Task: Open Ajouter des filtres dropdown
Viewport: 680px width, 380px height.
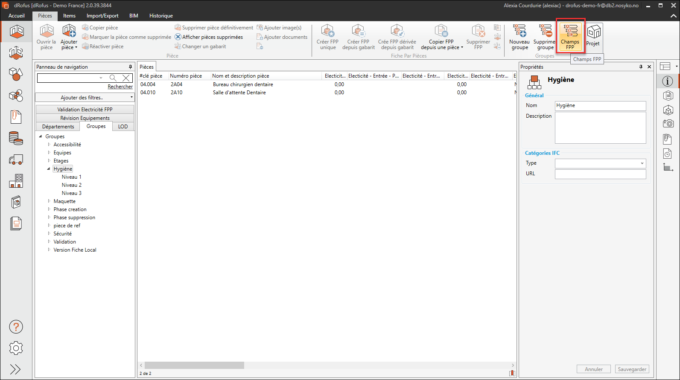Action: pos(85,98)
